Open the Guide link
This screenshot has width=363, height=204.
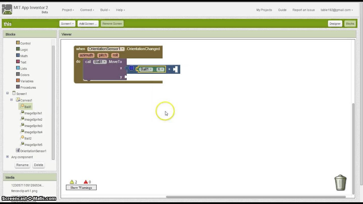click(282, 10)
